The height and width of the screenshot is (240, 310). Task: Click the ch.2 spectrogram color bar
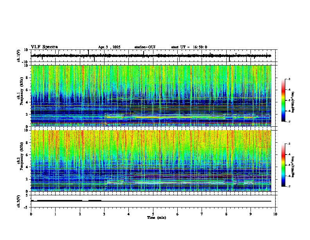point(283,165)
